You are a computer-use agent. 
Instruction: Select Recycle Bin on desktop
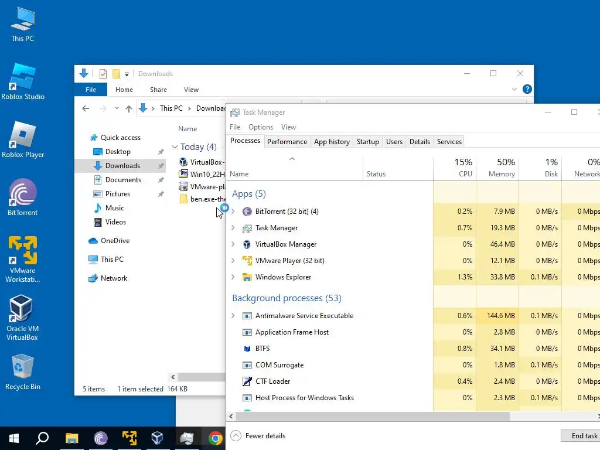23,372
